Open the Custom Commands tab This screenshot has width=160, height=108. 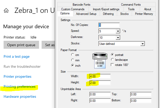(x=73, y=9)
